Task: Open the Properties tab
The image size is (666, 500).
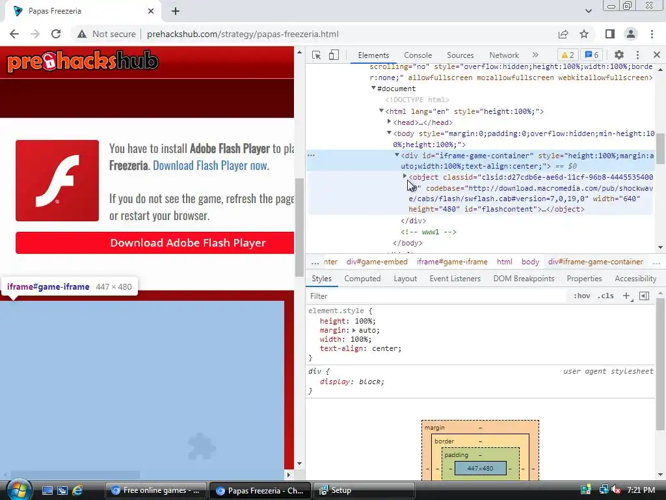Action: pyautogui.click(x=584, y=279)
